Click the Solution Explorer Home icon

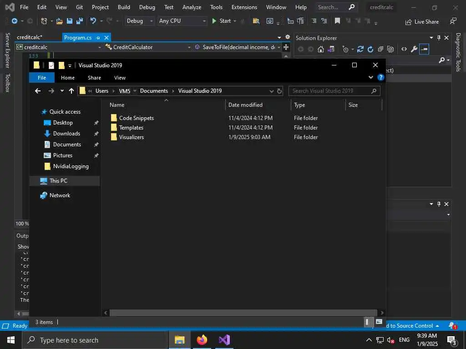tap(321, 49)
